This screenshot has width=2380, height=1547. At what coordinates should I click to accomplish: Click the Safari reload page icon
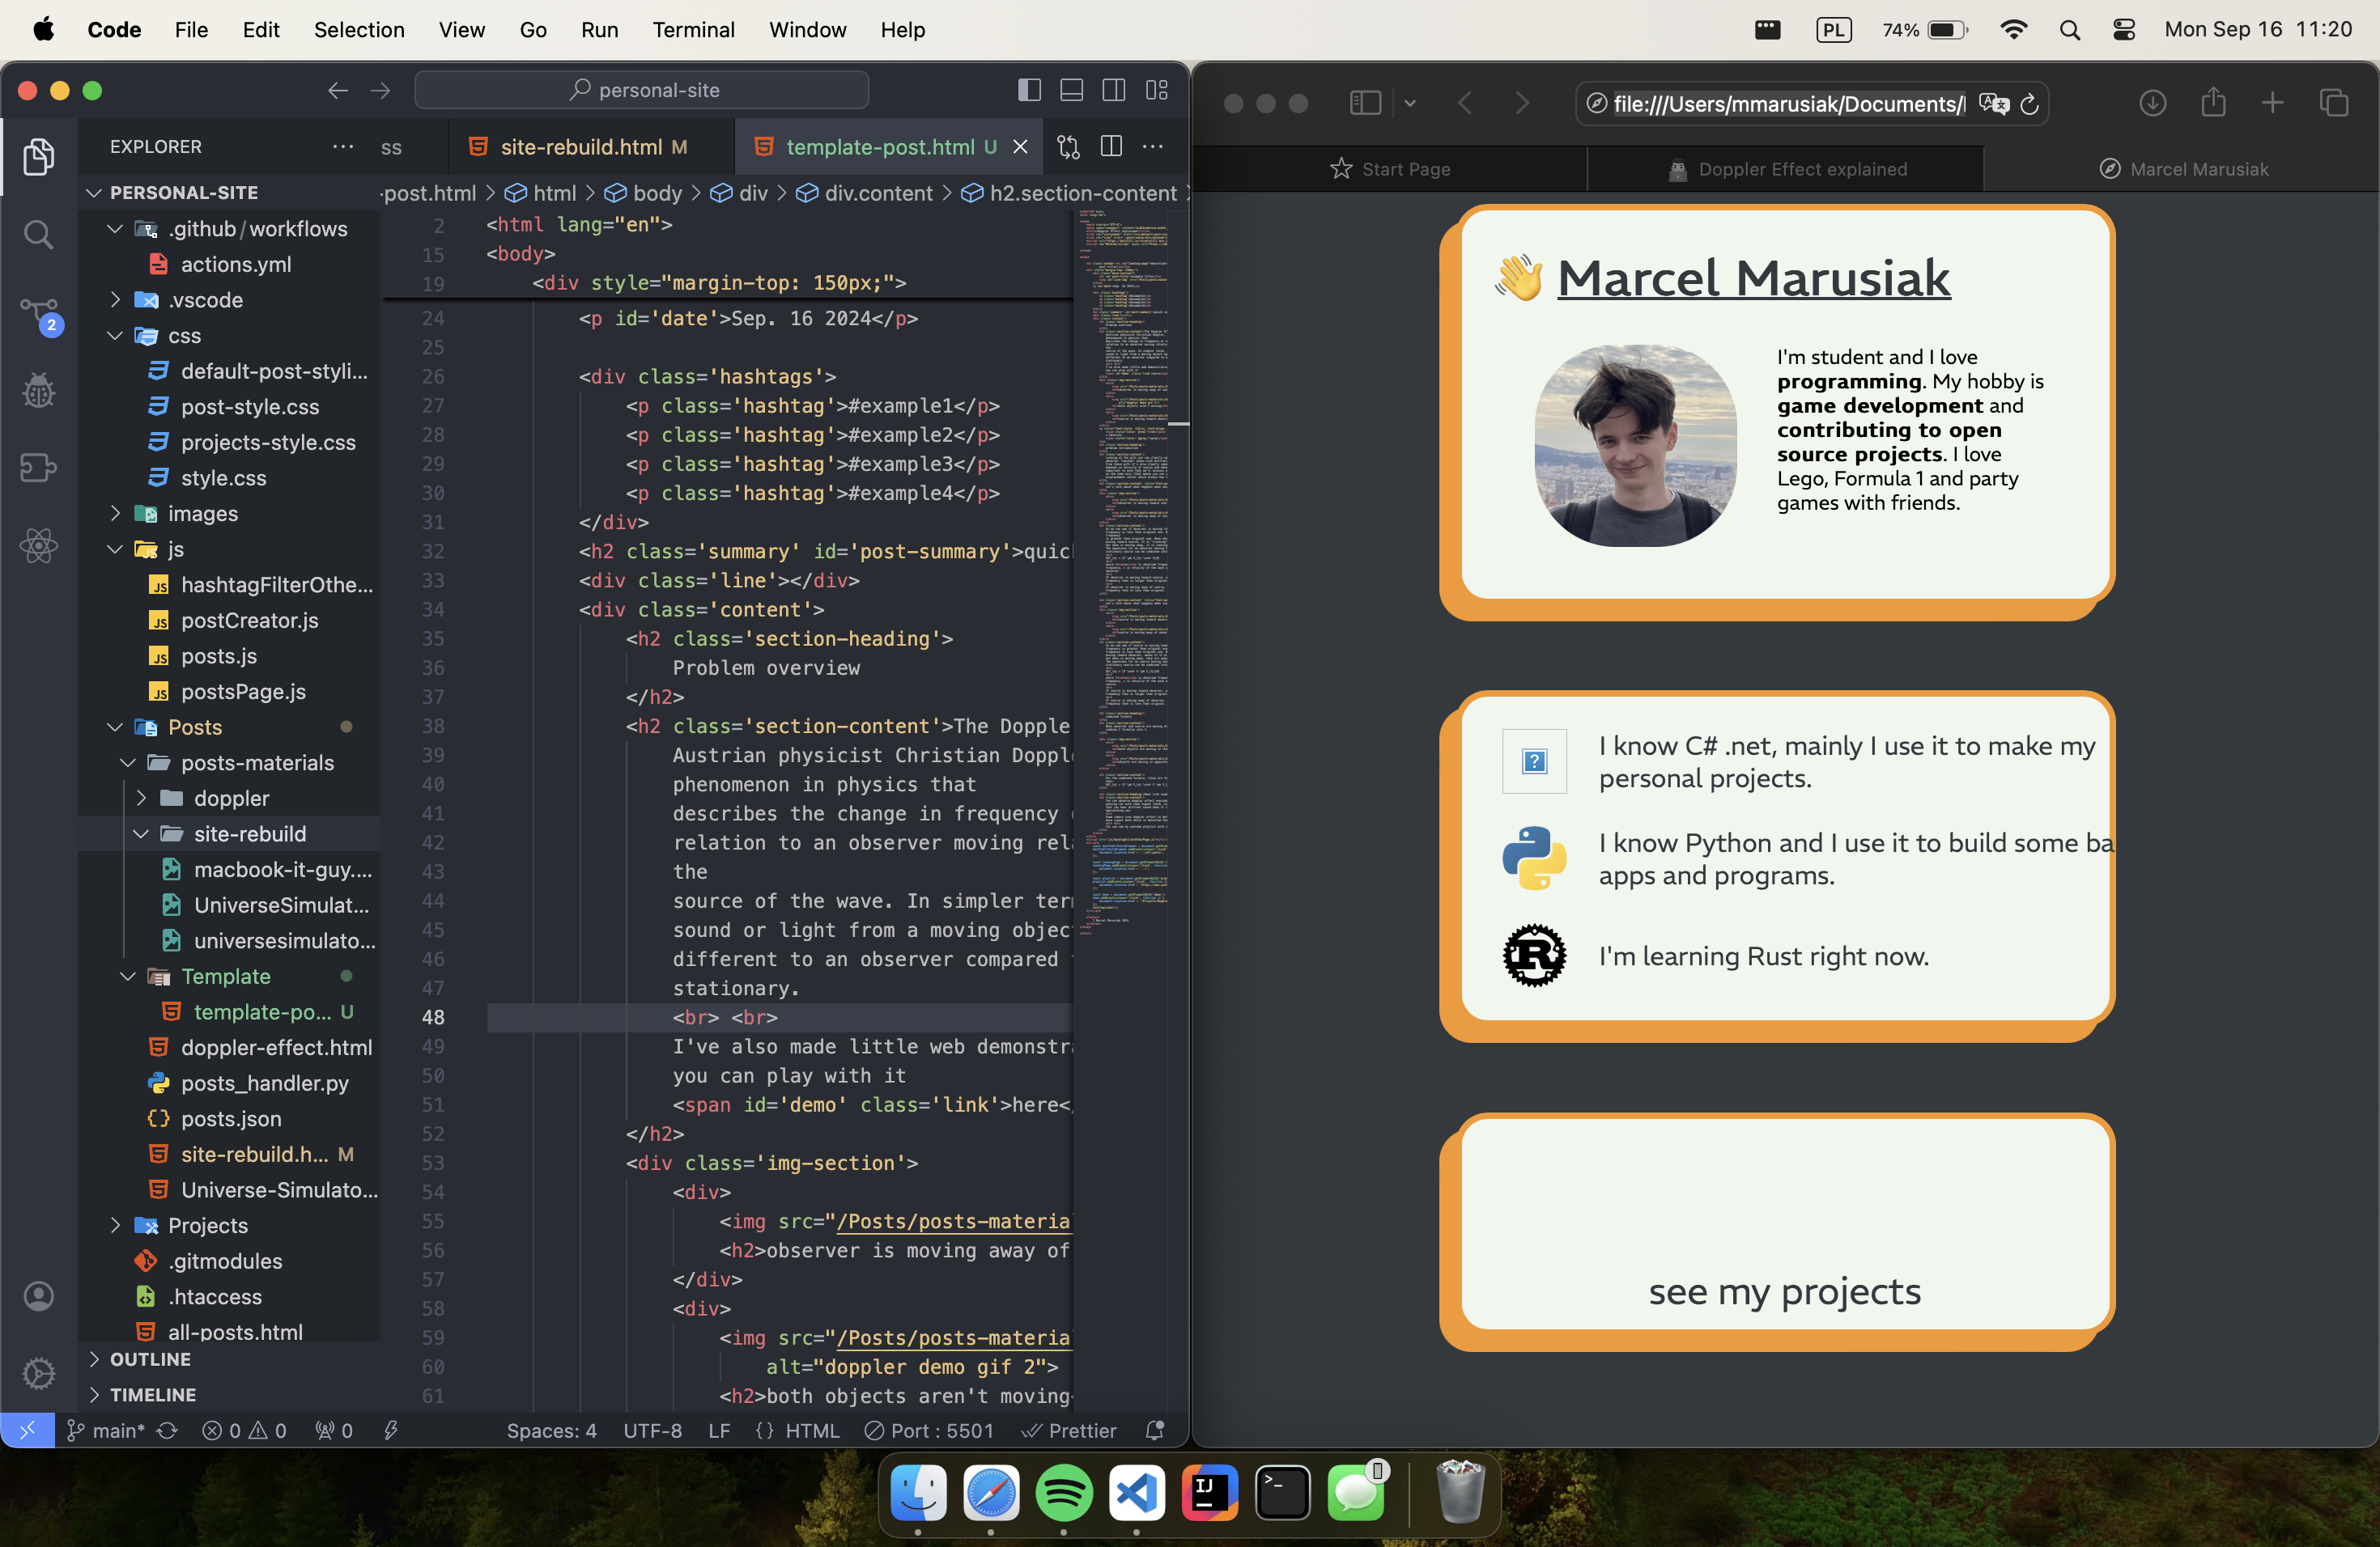coord(2029,104)
